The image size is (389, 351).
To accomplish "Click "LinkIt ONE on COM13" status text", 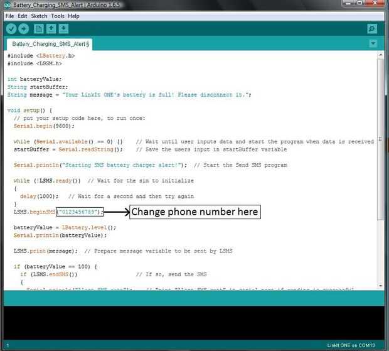I will click(x=351, y=345).
